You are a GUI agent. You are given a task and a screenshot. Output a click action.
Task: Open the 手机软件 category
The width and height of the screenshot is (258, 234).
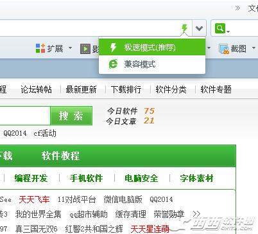pyautogui.click(x=86, y=178)
